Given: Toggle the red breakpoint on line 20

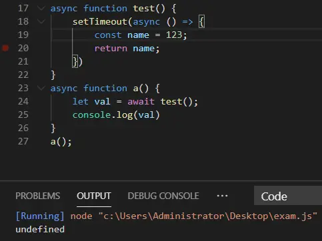Looking at the screenshot, I should tap(5, 48).
